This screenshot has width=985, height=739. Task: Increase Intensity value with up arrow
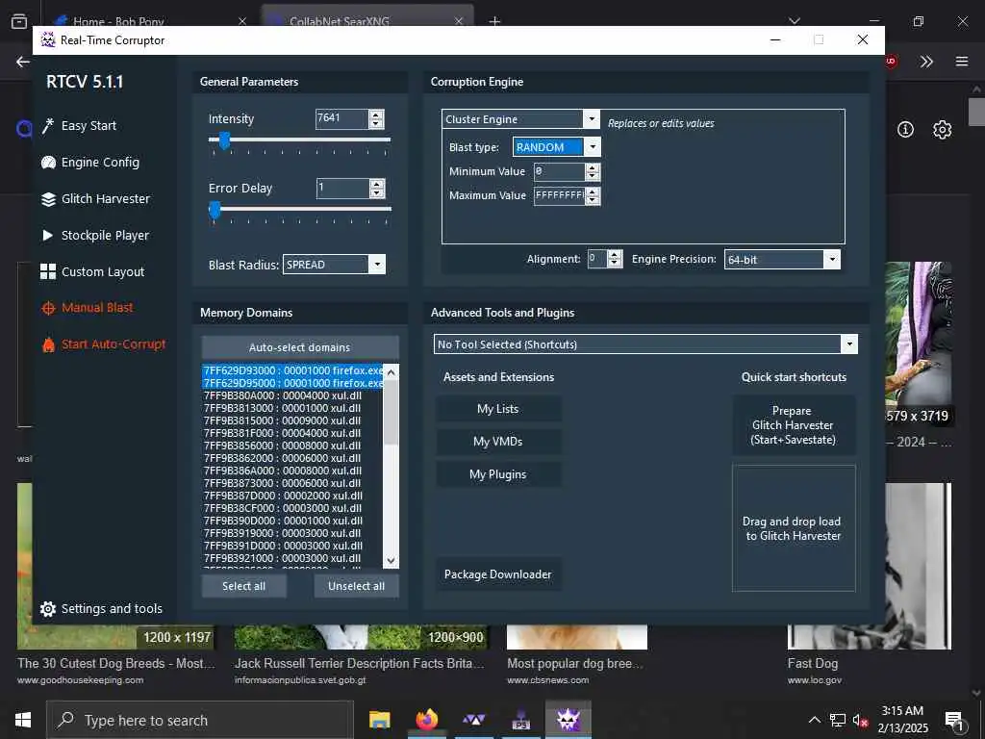(x=376, y=115)
